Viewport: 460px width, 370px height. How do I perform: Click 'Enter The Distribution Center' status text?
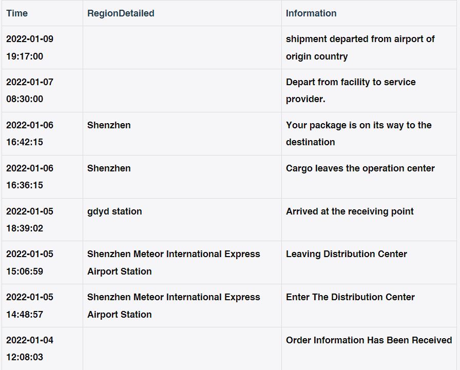(350, 297)
